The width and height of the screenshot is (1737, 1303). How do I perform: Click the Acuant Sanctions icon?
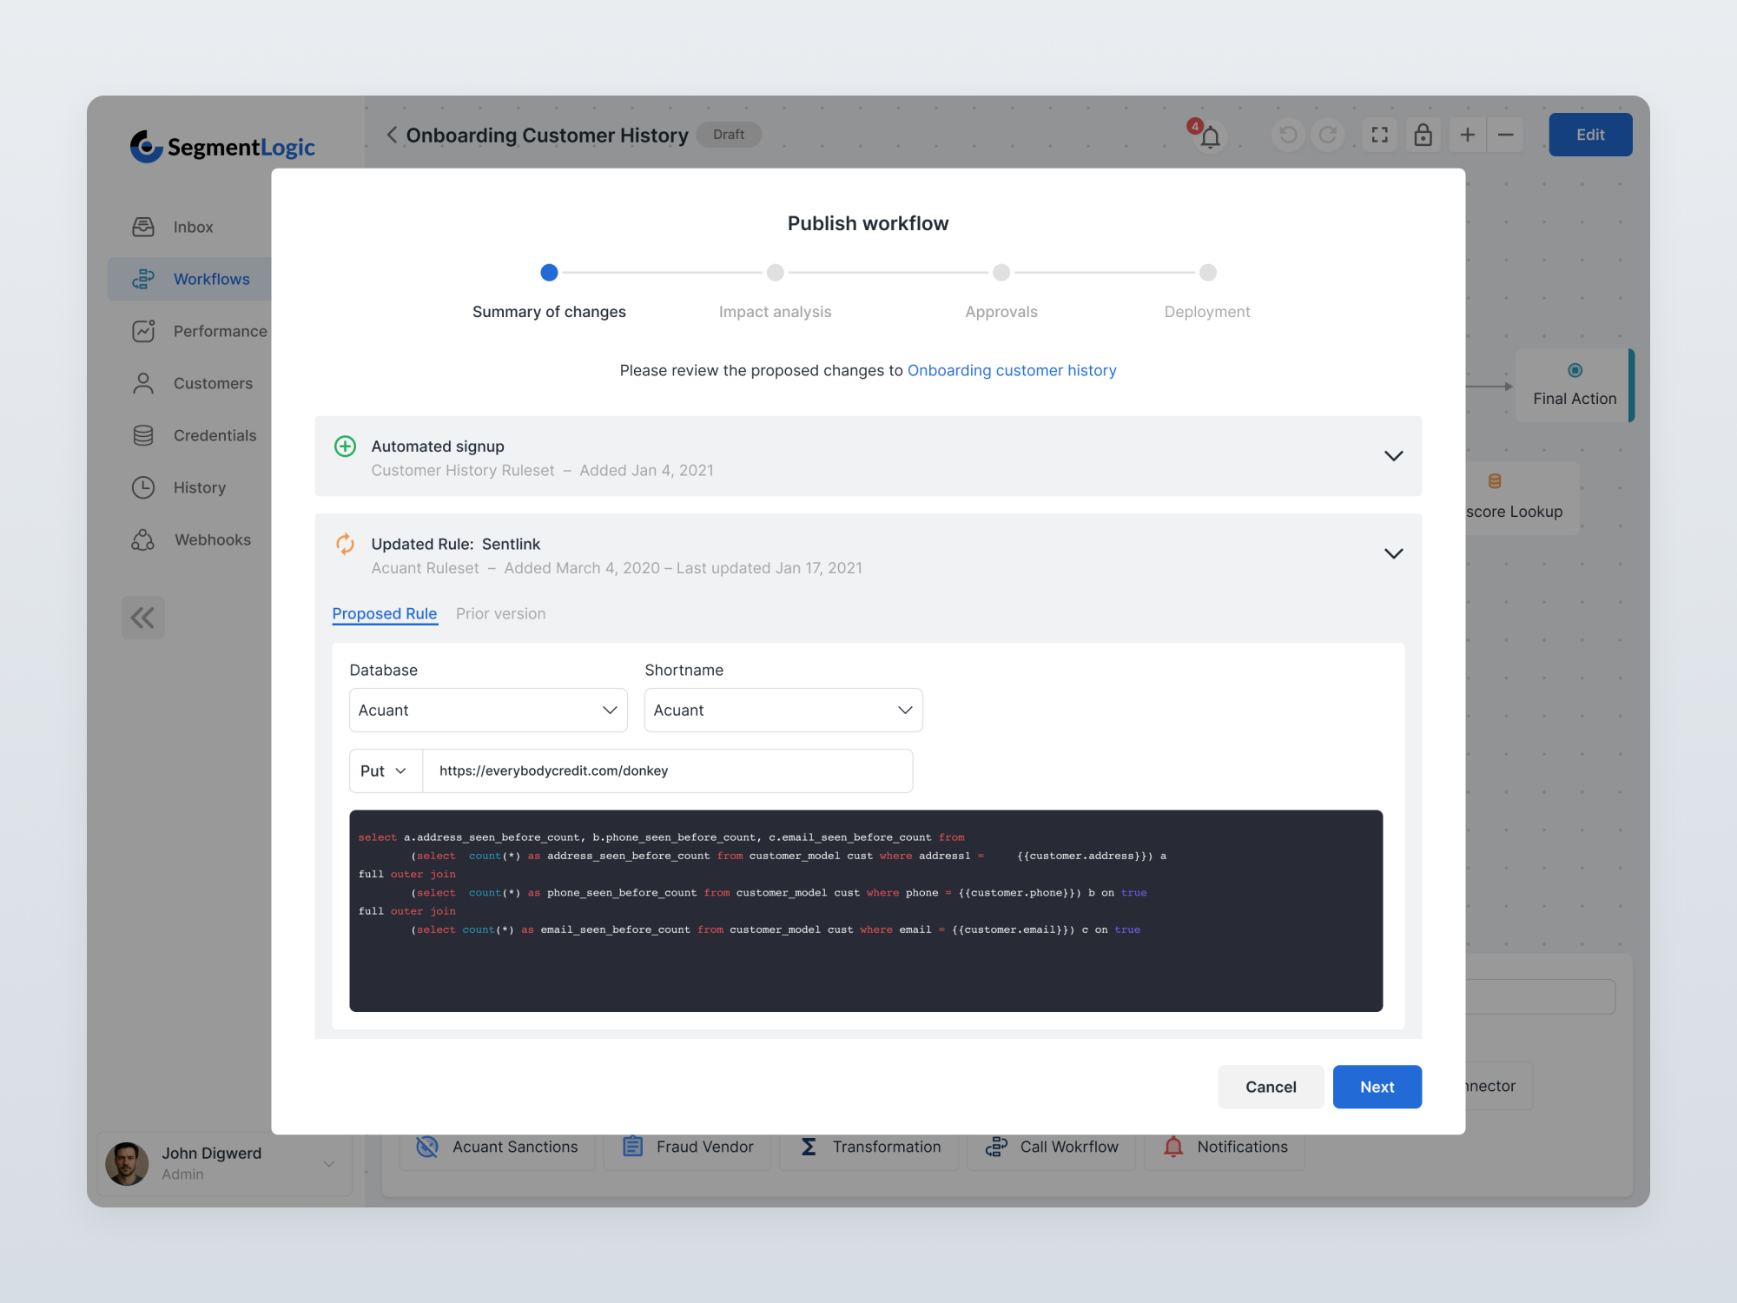426,1147
